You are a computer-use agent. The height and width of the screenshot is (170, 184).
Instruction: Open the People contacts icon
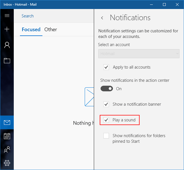pos(7,149)
